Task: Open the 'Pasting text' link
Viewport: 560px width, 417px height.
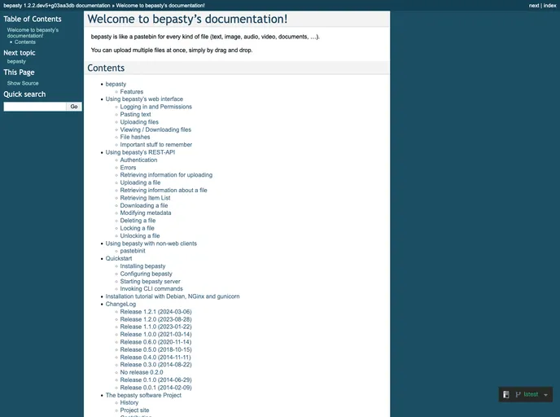Action: tap(135, 114)
